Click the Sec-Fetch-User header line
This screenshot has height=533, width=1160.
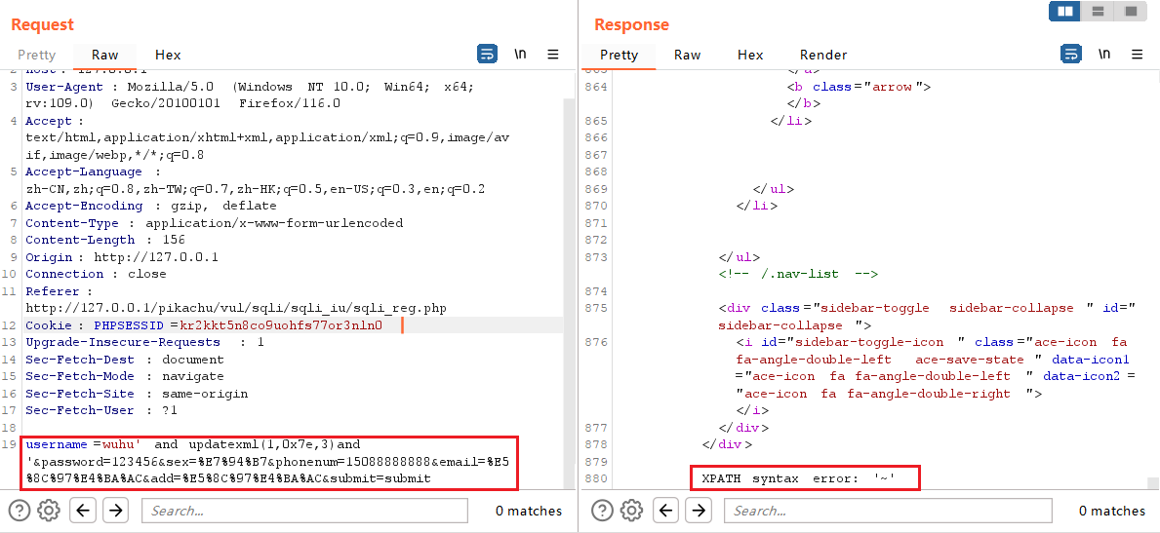(x=101, y=410)
